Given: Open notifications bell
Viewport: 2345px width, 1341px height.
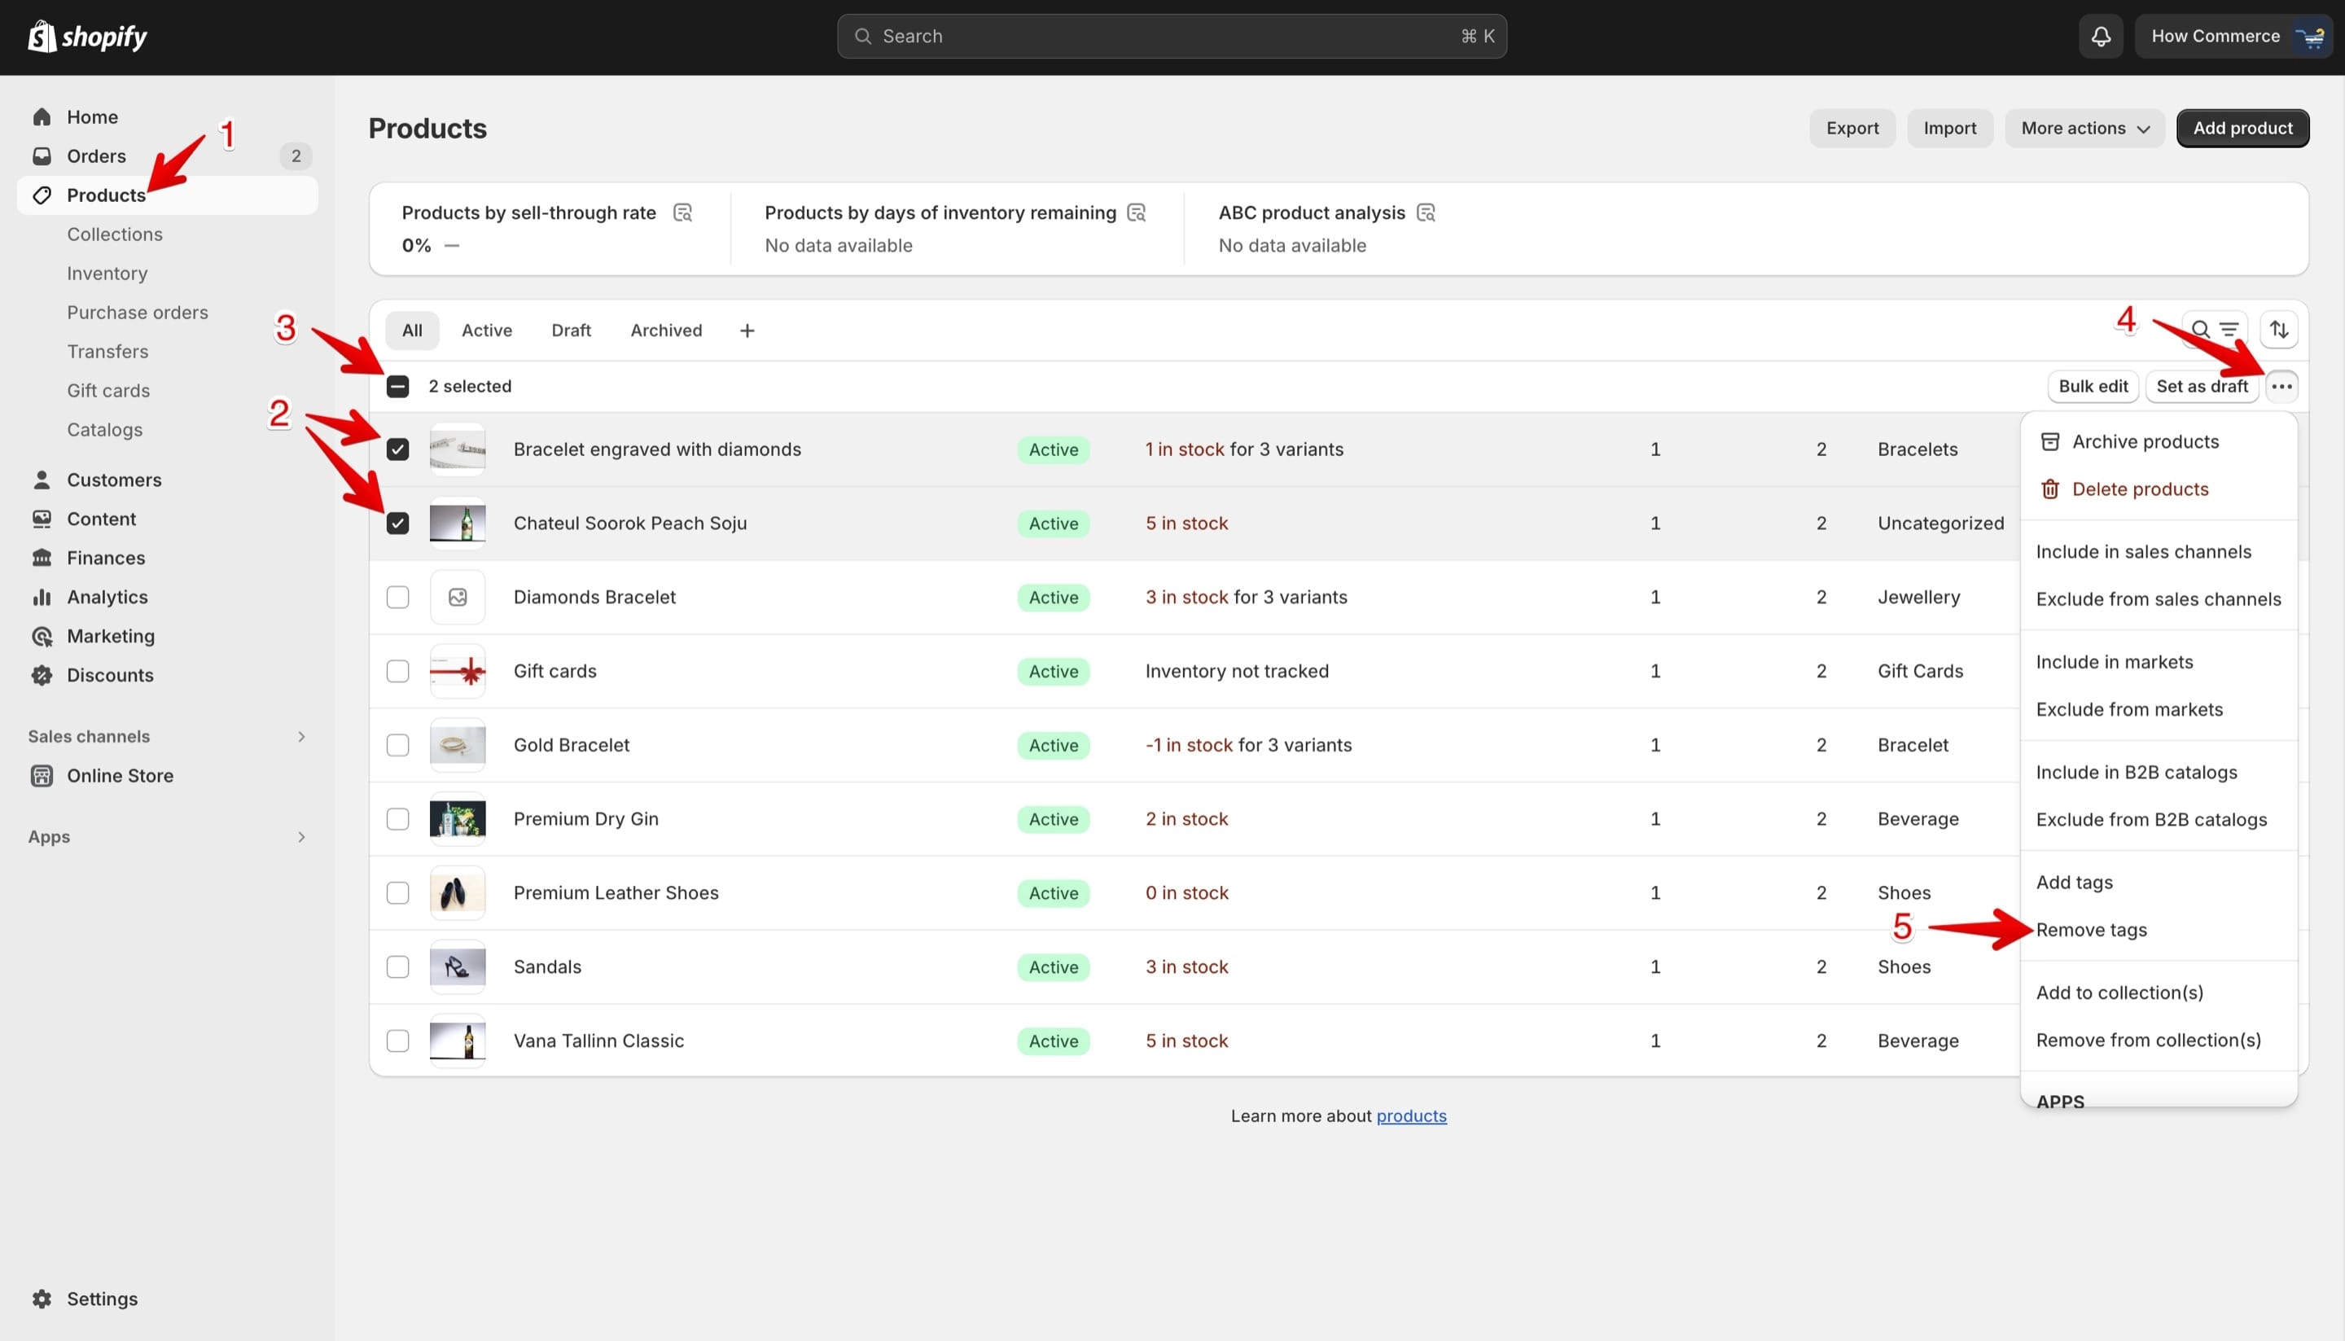Looking at the screenshot, I should [2101, 37].
